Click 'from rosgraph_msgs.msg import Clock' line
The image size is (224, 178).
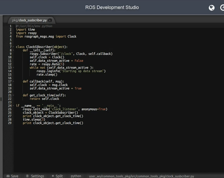click(x=46, y=36)
